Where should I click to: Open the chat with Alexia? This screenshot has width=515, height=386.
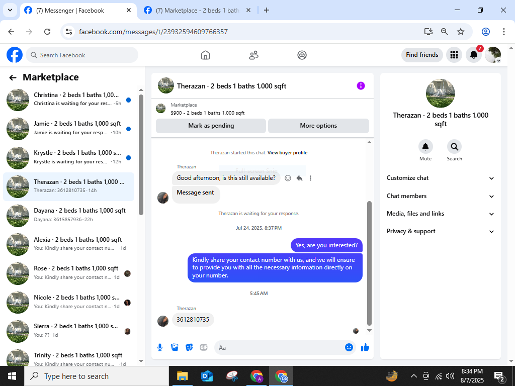click(x=68, y=245)
